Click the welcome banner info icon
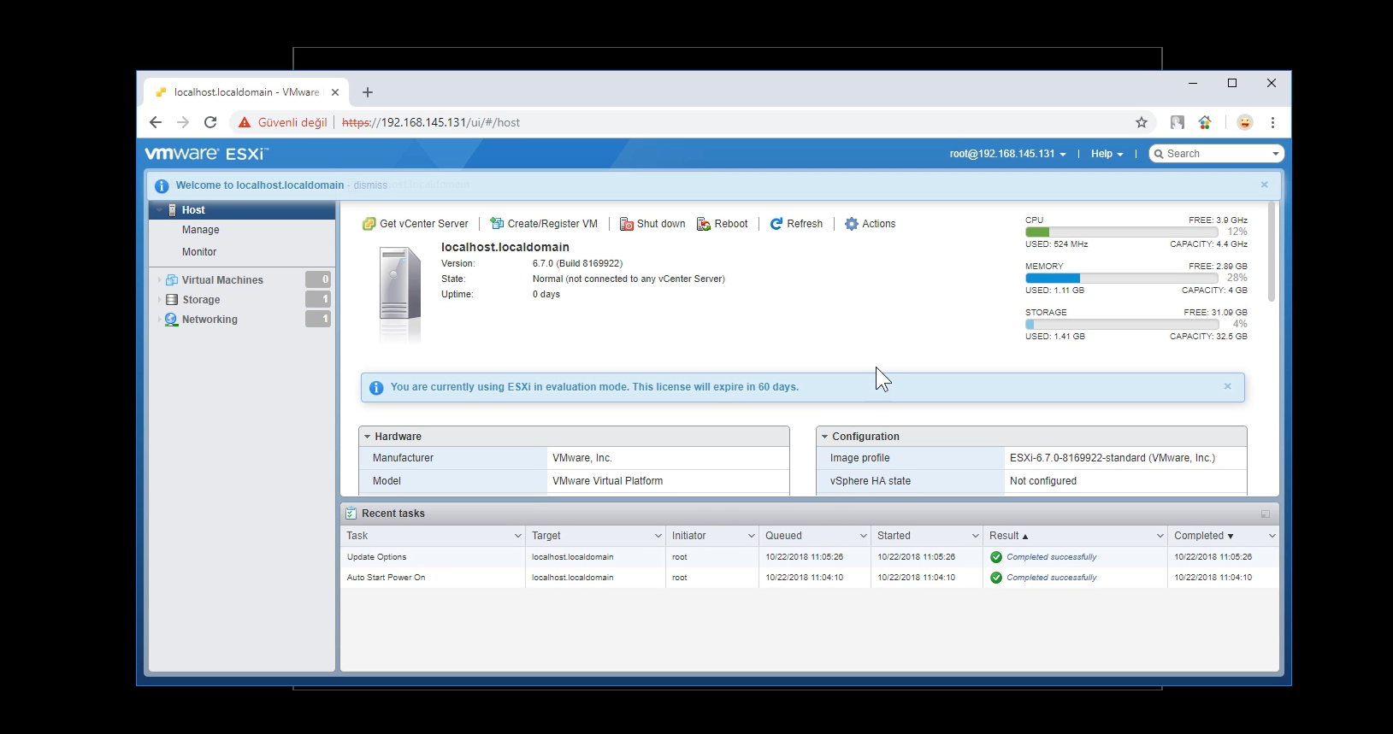 [x=162, y=185]
